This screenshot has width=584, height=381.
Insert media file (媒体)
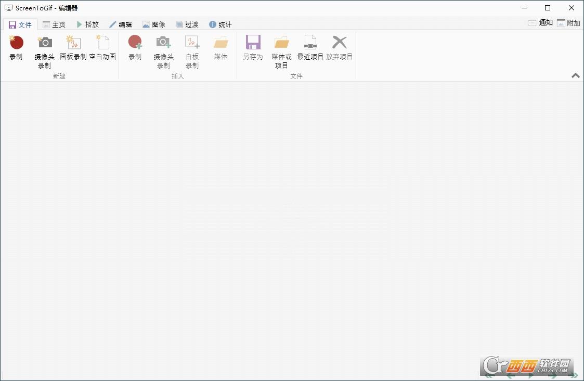(220, 48)
